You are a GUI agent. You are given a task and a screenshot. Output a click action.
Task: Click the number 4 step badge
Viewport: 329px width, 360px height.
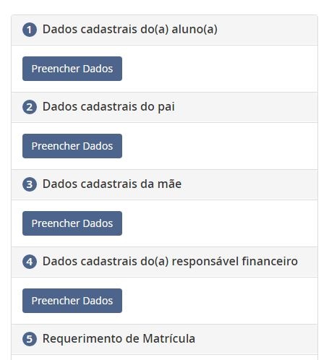[x=30, y=262]
